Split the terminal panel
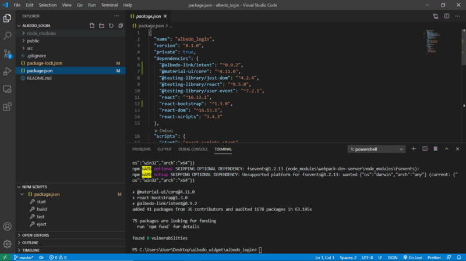The image size is (466, 261). [x=425, y=149]
